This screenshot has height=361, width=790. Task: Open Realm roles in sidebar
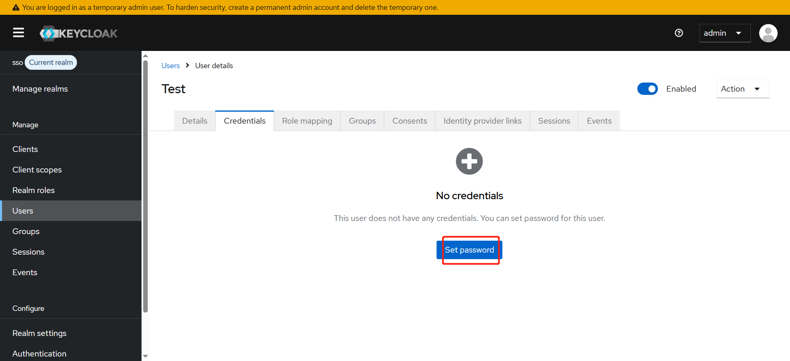[71, 190]
